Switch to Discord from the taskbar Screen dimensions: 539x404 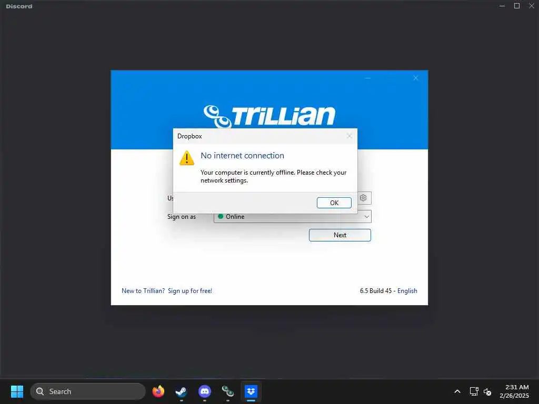click(205, 391)
